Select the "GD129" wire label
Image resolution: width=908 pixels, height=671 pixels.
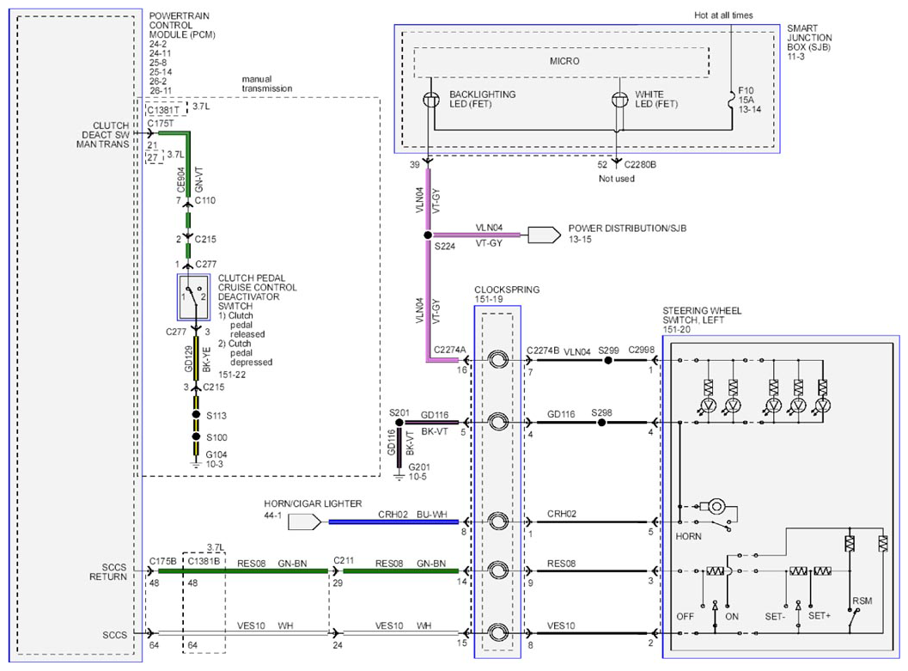[188, 359]
